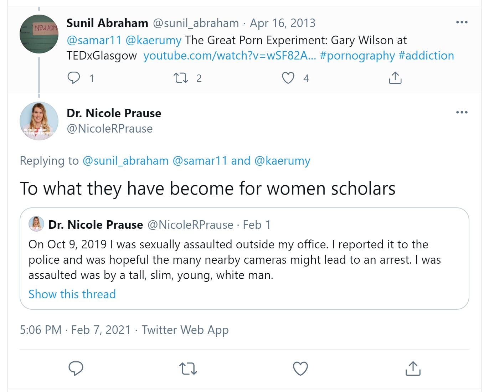Screen dimensions: 489x392
Task: Like Sunil Abraham's tweet
Action: tap(288, 78)
